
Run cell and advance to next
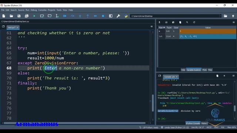click(x=50, y=16)
